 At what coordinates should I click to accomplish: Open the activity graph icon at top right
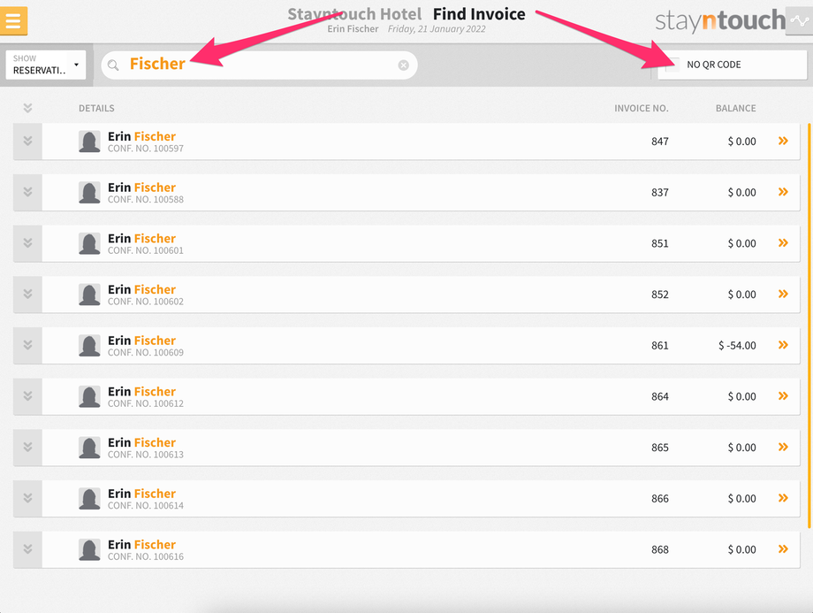tap(799, 20)
